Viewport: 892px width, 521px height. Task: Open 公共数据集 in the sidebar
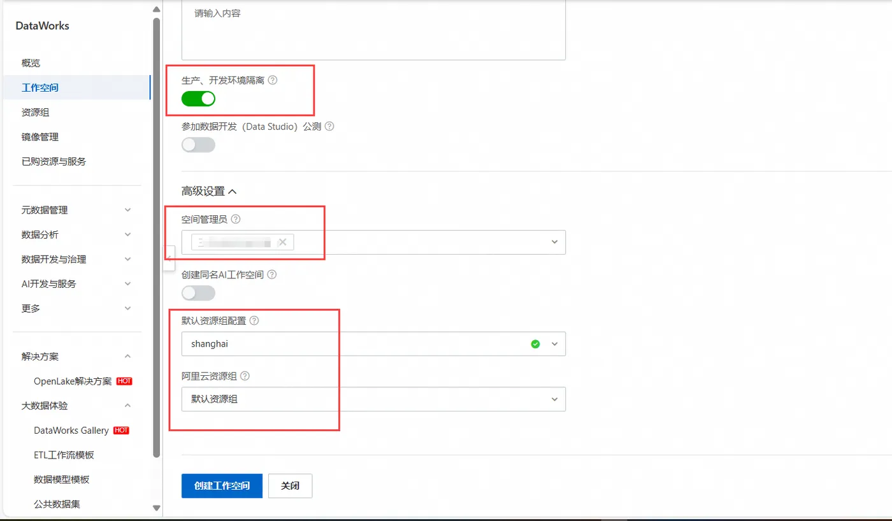coord(57,504)
